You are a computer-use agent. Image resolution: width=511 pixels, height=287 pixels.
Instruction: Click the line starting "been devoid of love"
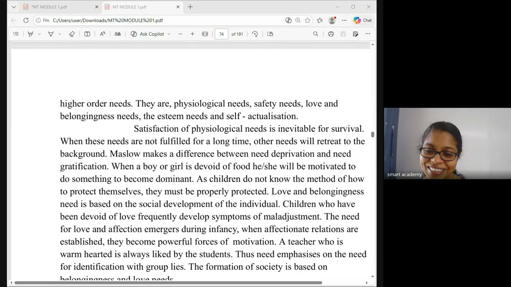click(x=210, y=216)
